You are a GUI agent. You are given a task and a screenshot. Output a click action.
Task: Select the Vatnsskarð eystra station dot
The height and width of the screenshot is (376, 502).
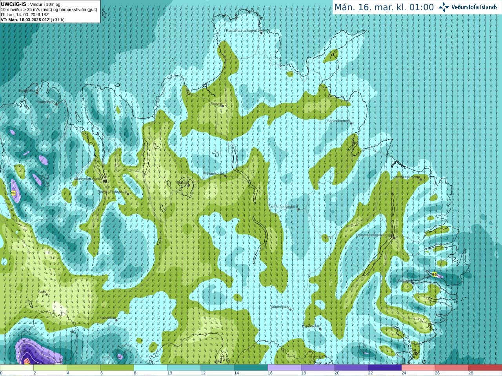click(x=421, y=179)
